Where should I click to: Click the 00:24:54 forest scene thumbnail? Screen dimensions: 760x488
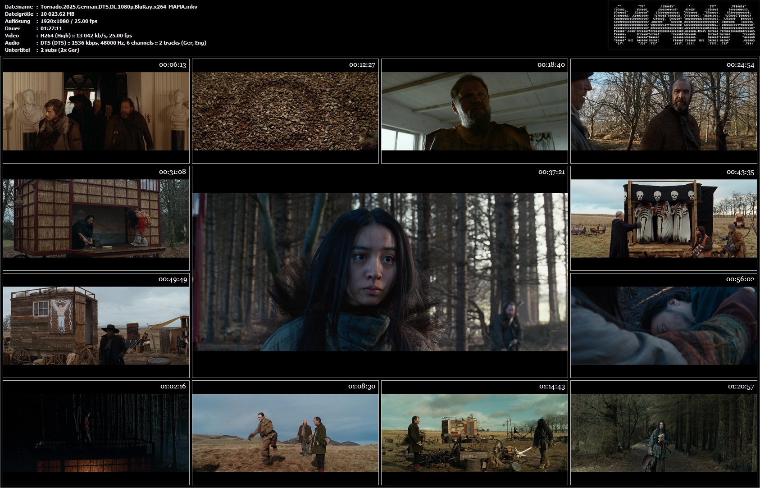coord(664,111)
